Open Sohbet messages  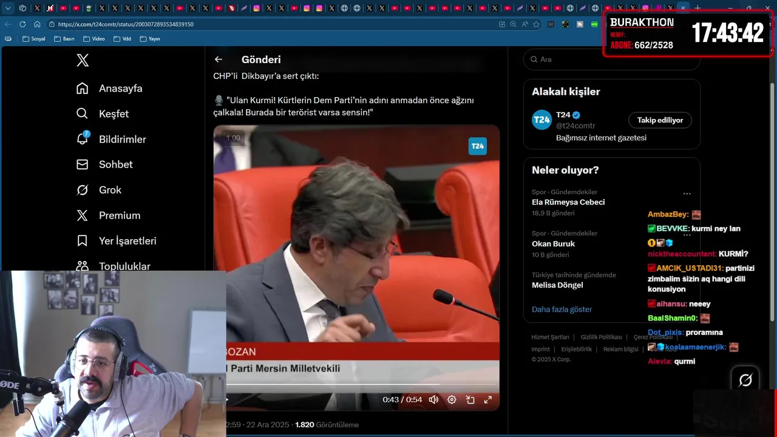coord(104,164)
